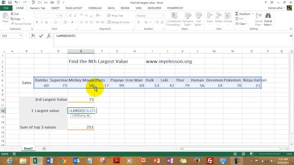Switch to the INSERT tab

coord(55,8)
